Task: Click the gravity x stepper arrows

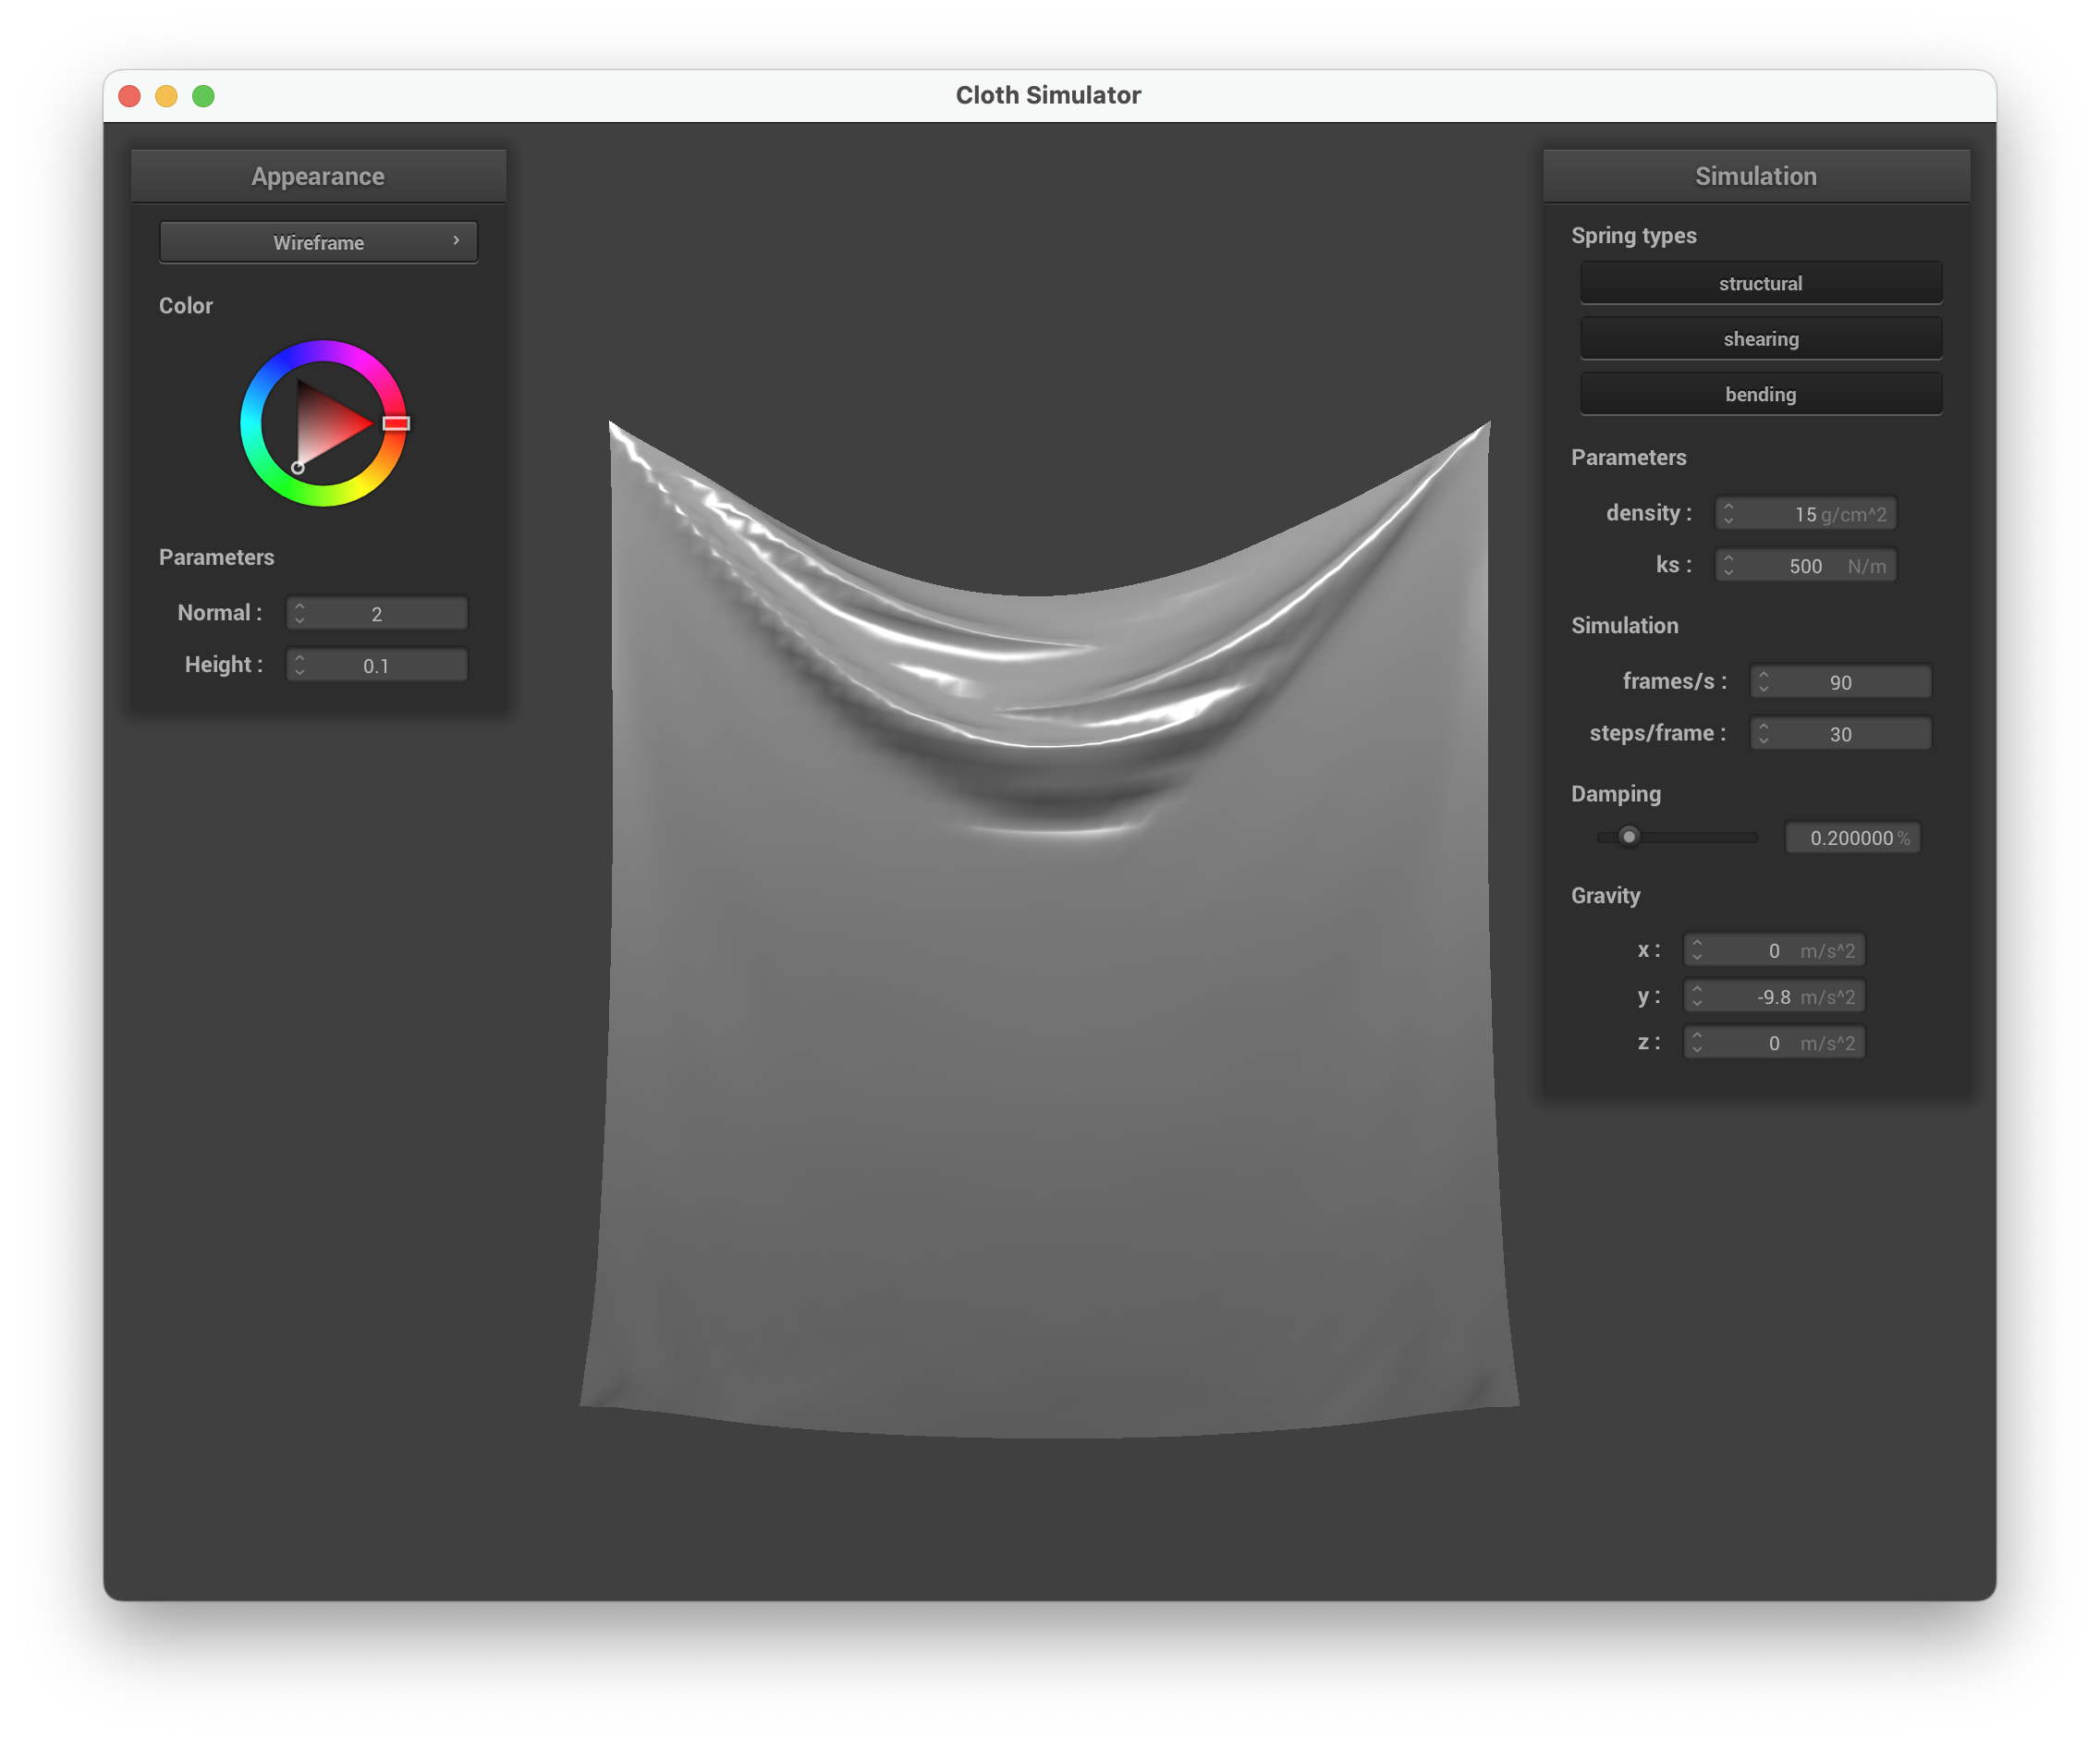Action: tap(1696, 950)
